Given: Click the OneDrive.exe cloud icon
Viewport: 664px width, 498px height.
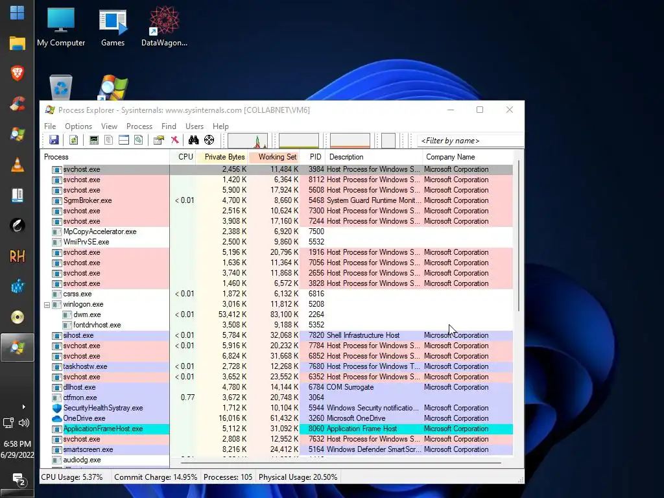Looking at the screenshot, I should [57, 418].
